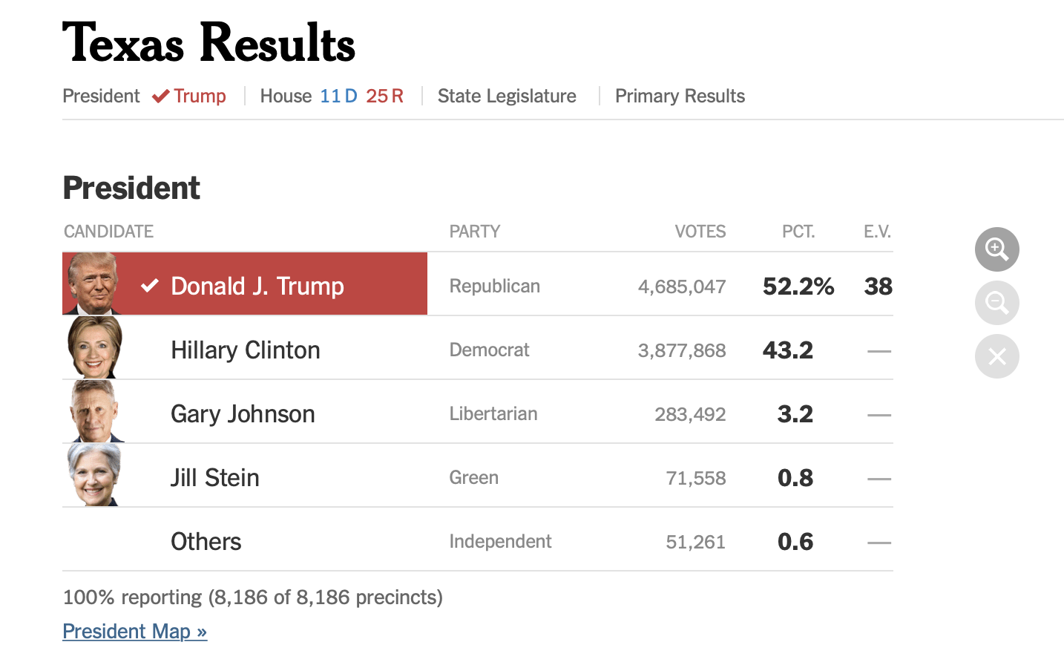The width and height of the screenshot is (1064, 668).
Task: Click Gary Johnson's portrait photo
Action: pyautogui.click(x=94, y=411)
